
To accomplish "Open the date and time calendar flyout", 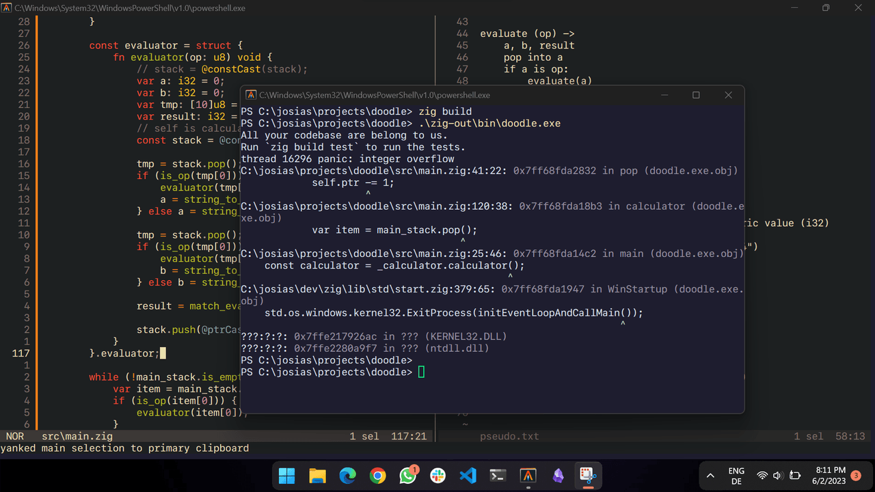I will (830, 476).
